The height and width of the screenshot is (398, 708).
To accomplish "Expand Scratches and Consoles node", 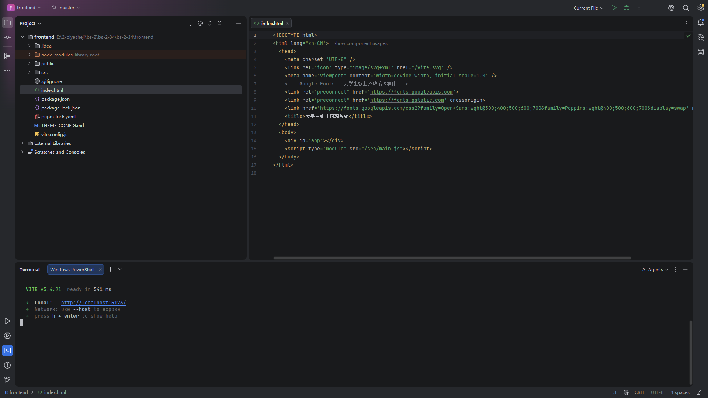I will [22, 152].
